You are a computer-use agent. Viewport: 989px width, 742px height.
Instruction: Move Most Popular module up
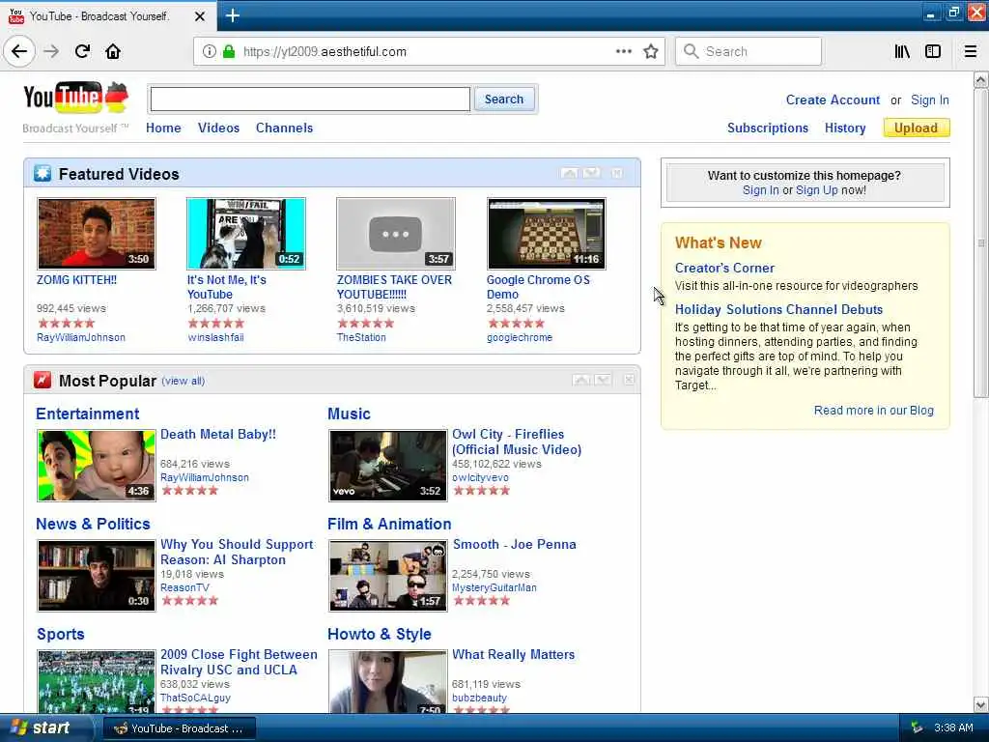pyautogui.click(x=580, y=380)
